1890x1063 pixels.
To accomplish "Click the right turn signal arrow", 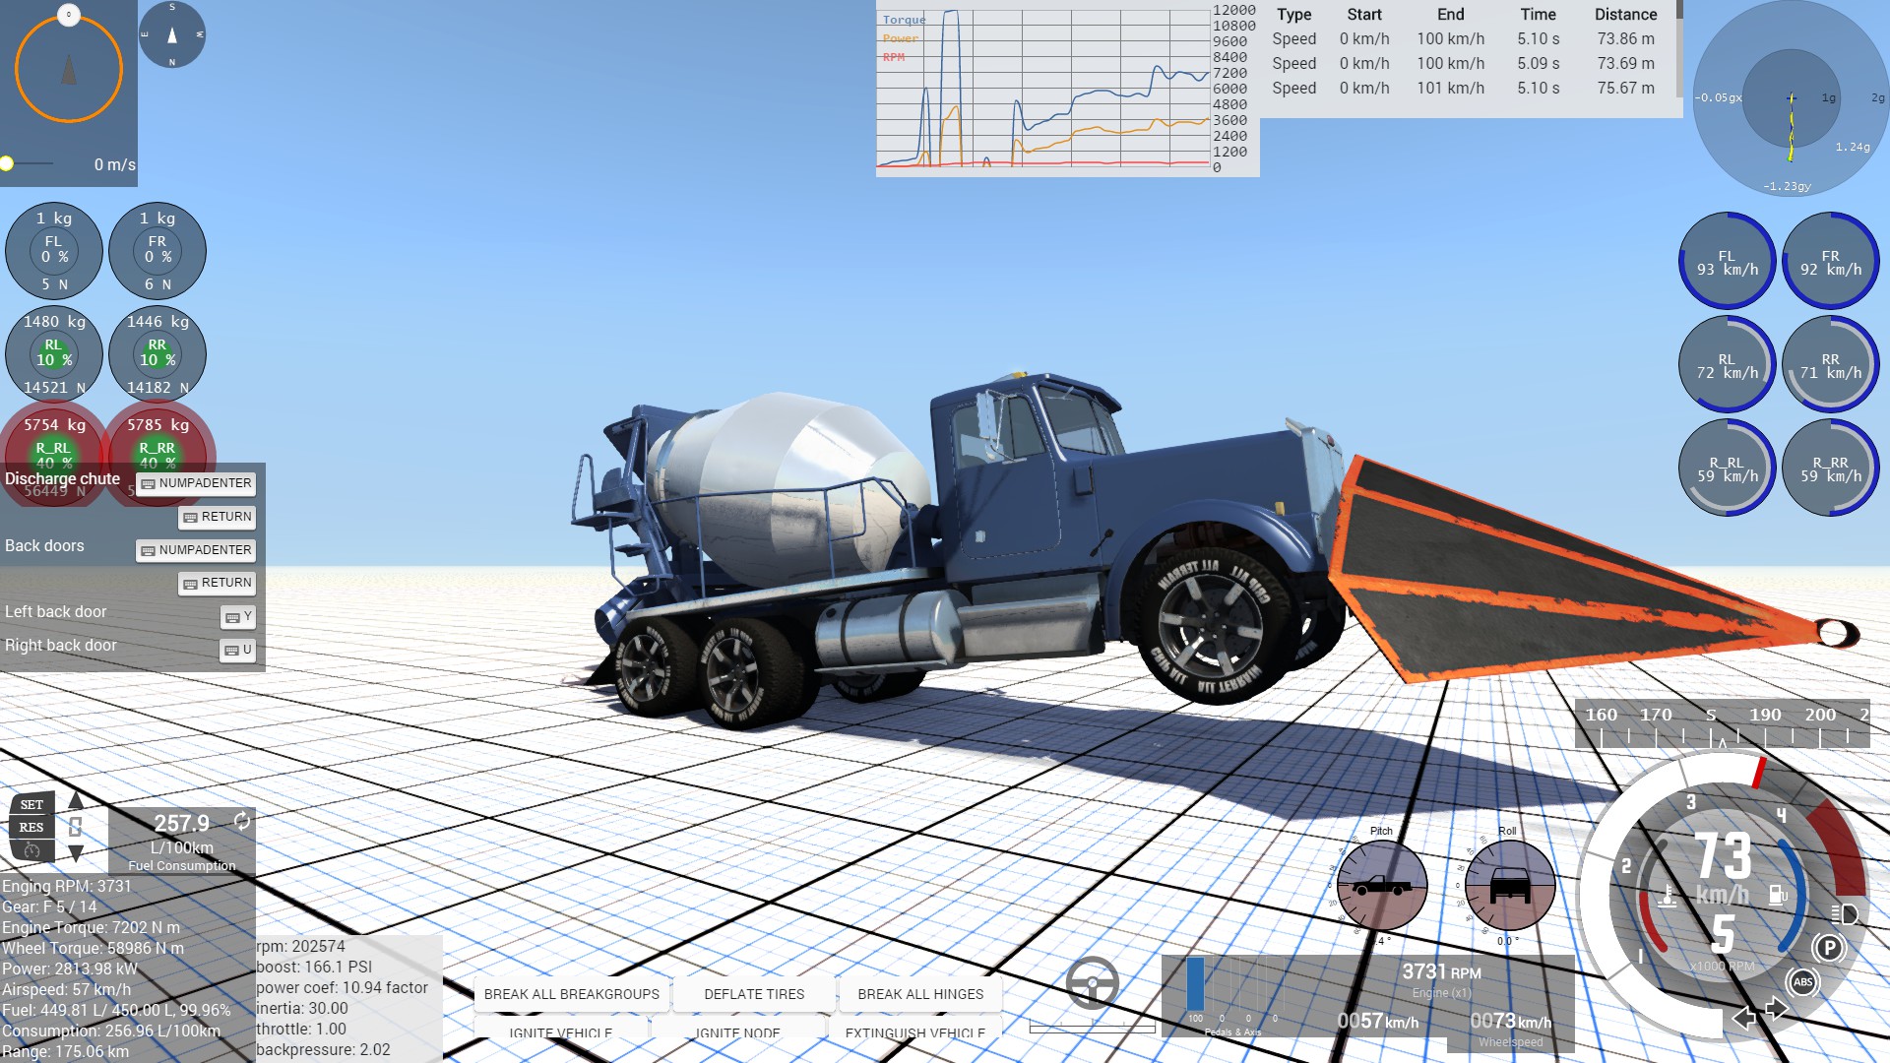I will (1777, 1010).
